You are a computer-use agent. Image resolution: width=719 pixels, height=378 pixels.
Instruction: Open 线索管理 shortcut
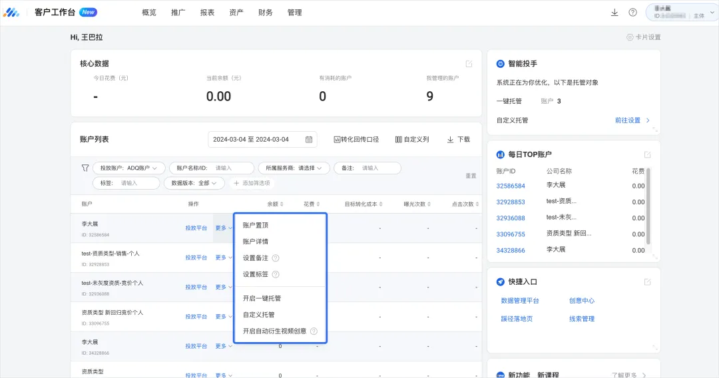581,319
